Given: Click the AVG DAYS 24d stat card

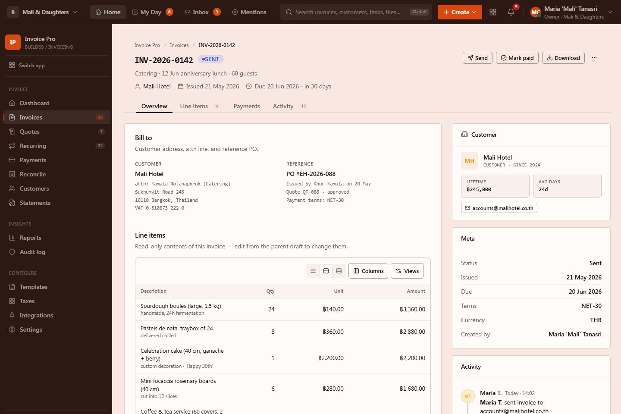Looking at the screenshot, I should pyautogui.click(x=567, y=186).
